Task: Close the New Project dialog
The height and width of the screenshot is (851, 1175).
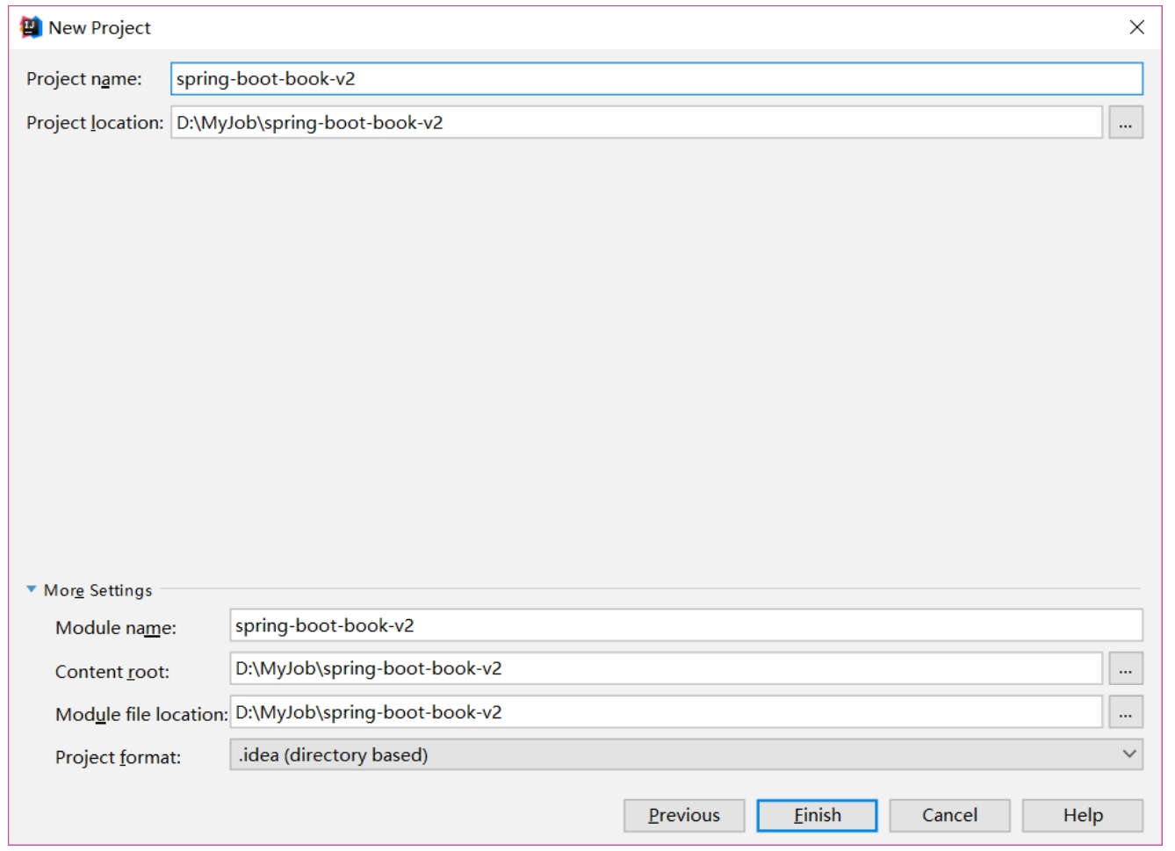Action: [1136, 27]
